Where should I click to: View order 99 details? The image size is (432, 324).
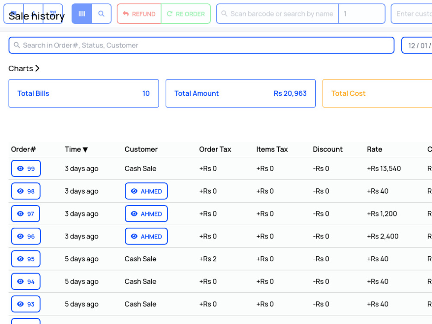[x=26, y=168]
